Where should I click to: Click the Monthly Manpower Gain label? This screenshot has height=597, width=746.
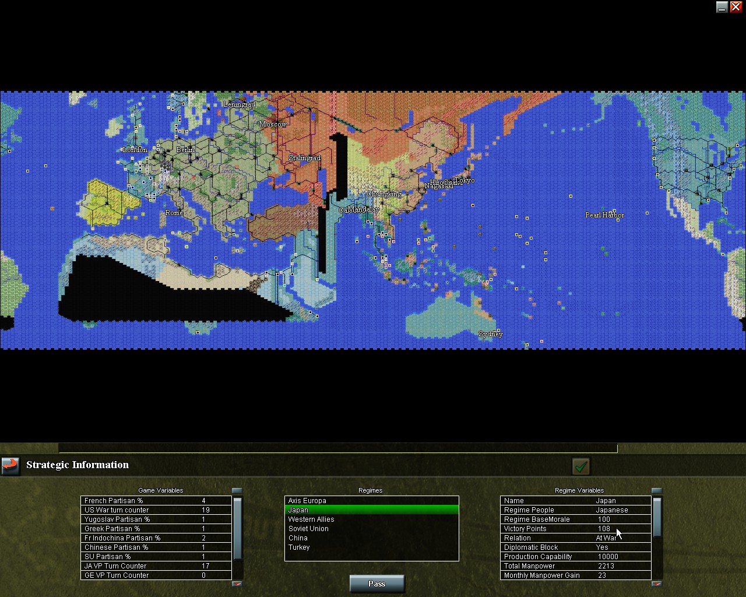coord(542,575)
